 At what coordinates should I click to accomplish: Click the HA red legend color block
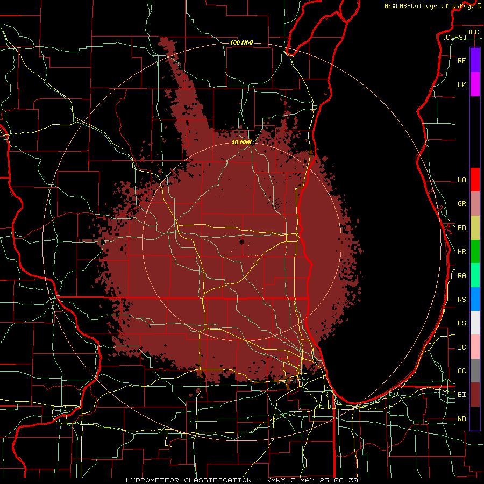pos(475,180)
